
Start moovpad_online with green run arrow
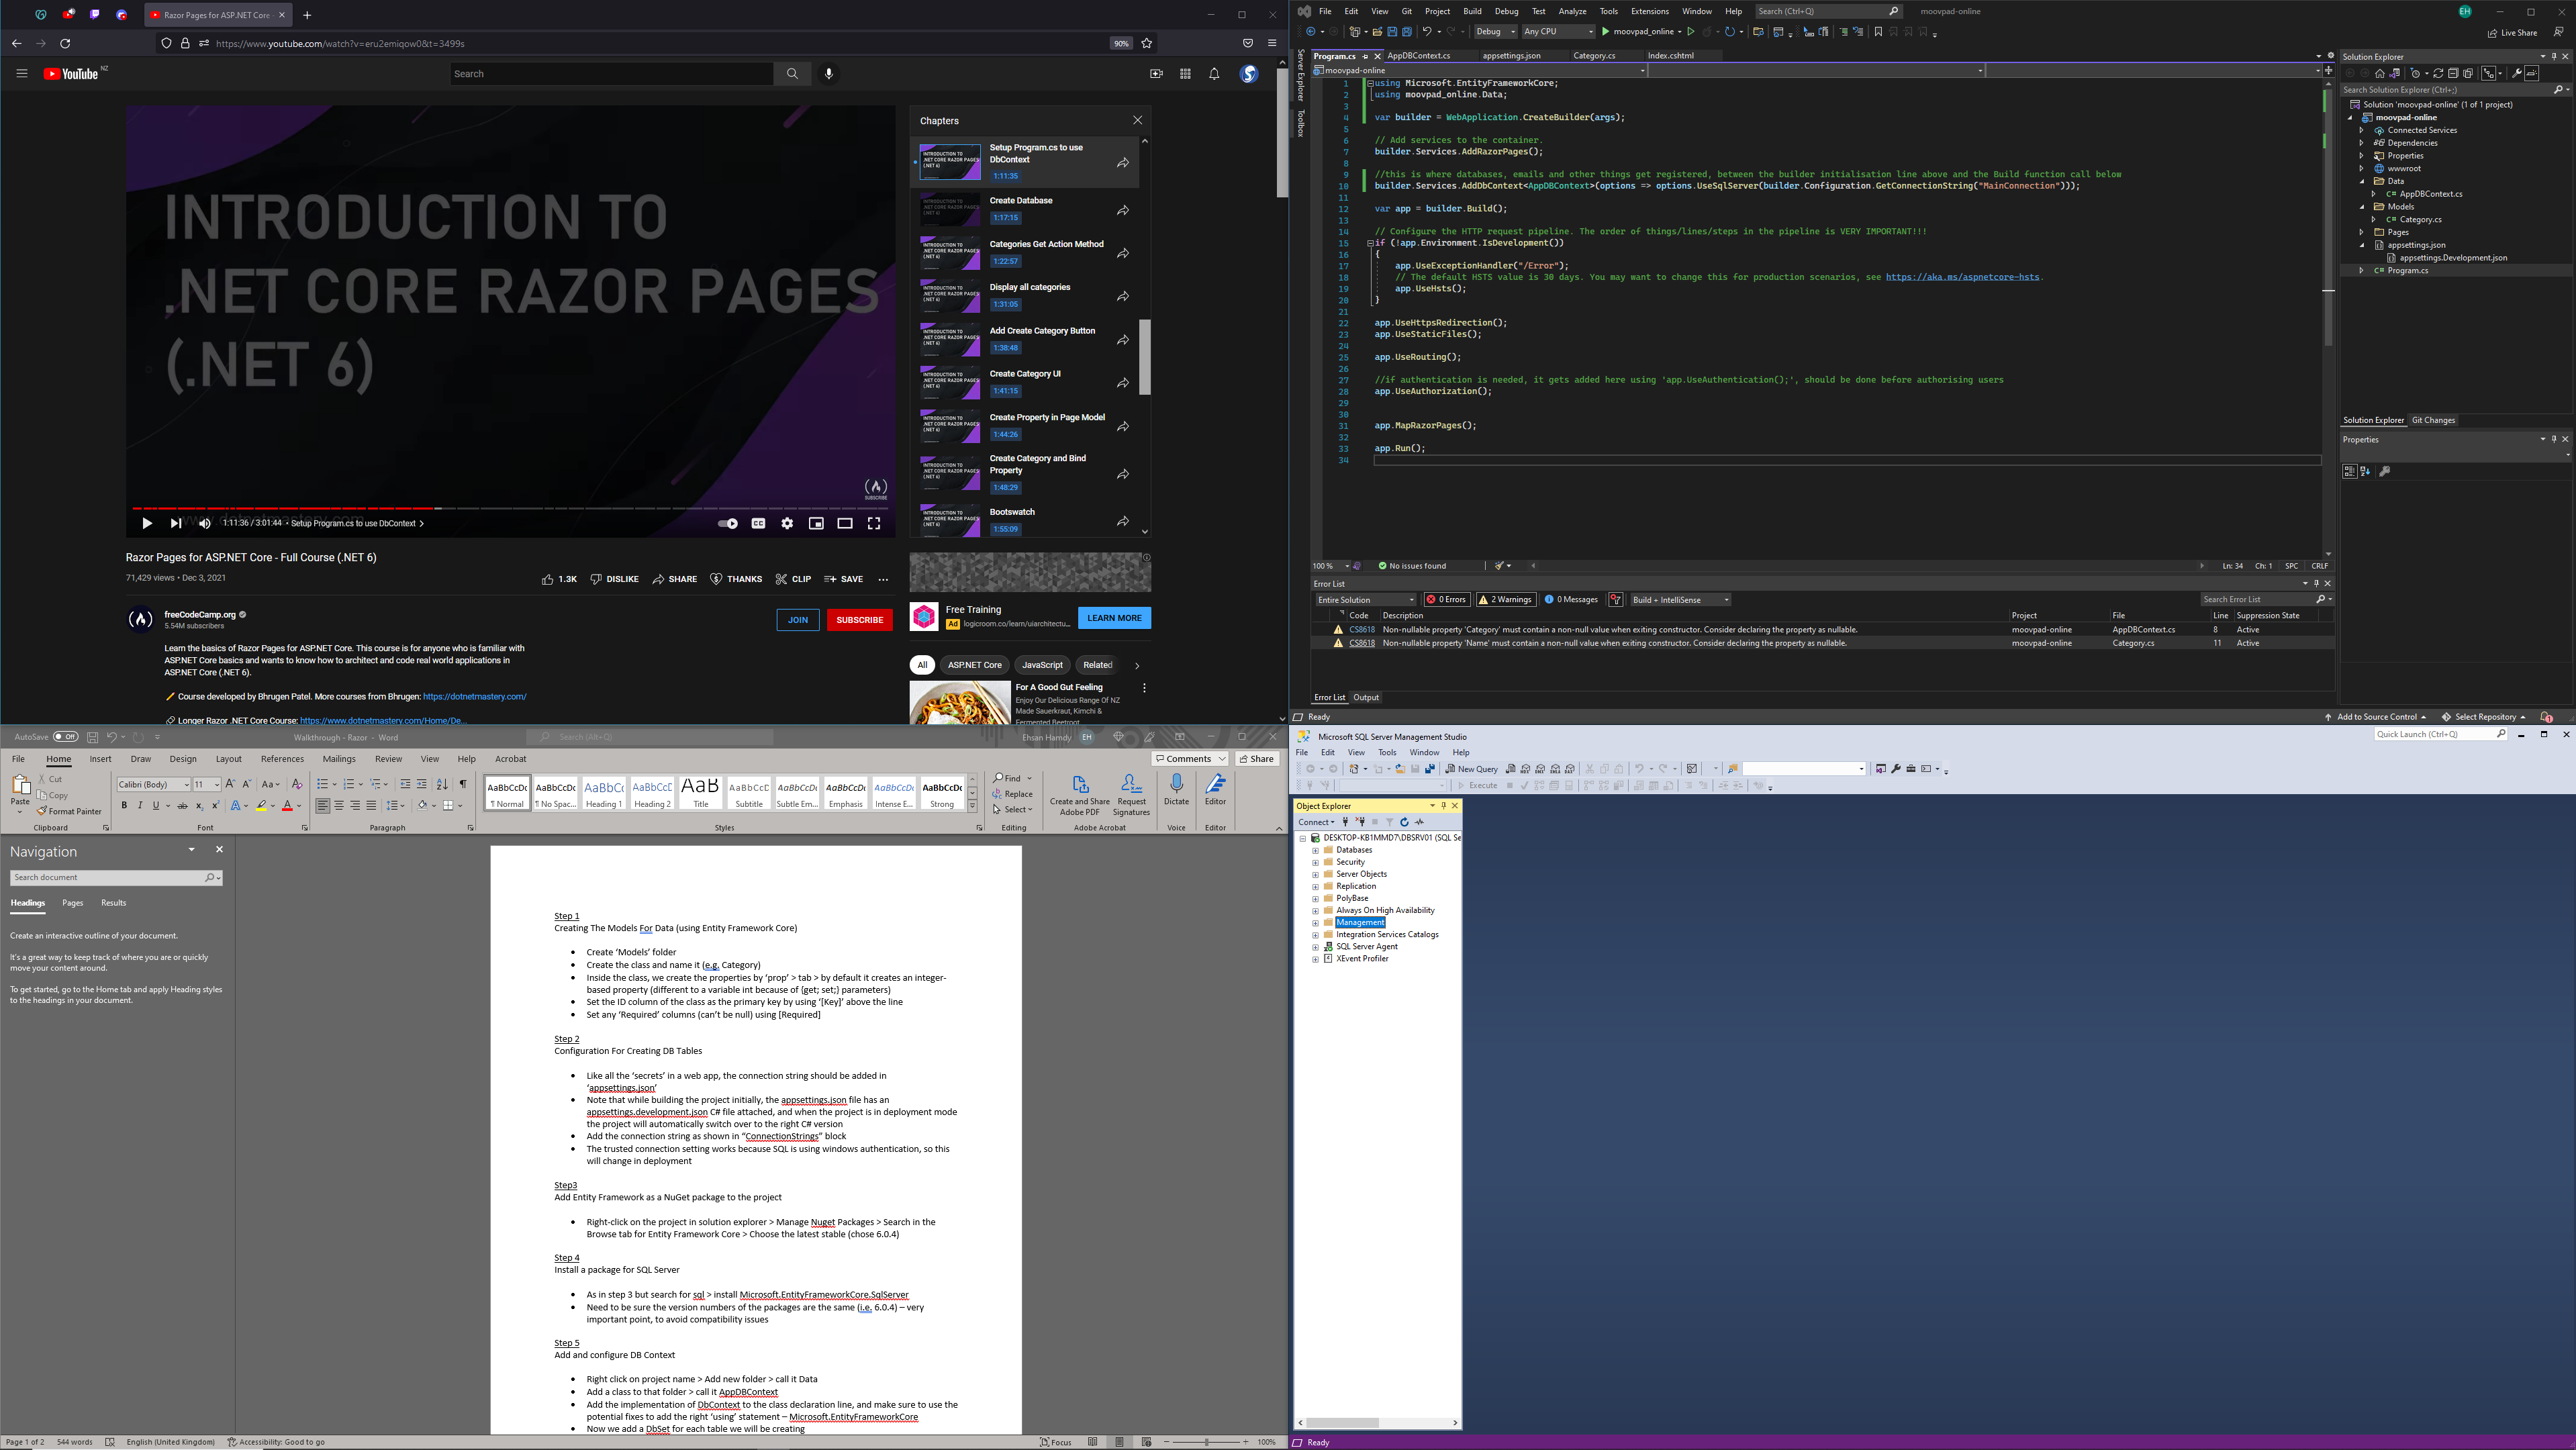[x=1606, y=32]
